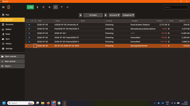
Task: Open the Plan section
Action: click(12, 15)
